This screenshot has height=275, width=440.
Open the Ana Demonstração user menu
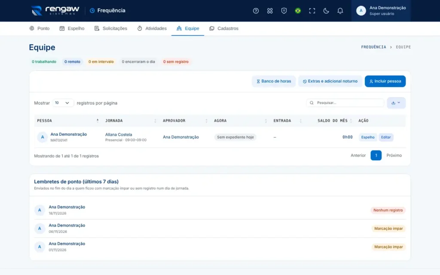[381, 11]
